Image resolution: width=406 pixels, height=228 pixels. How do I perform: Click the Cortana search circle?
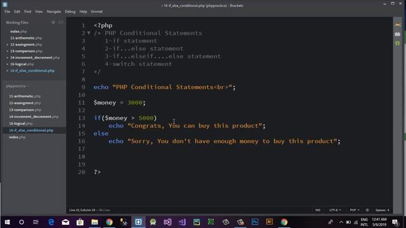22,222
